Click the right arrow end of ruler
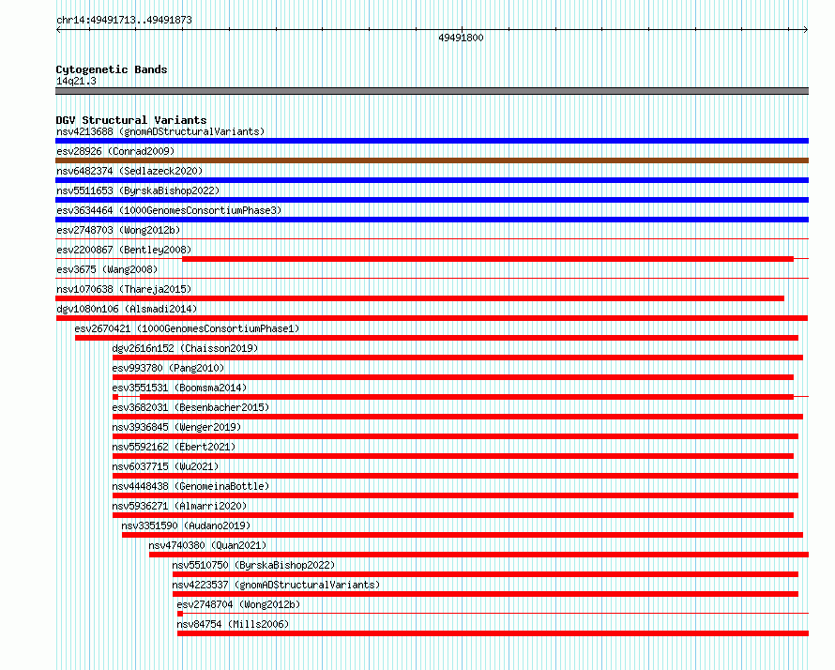Viewport: 835px width, 670px height. click(806, 30)
